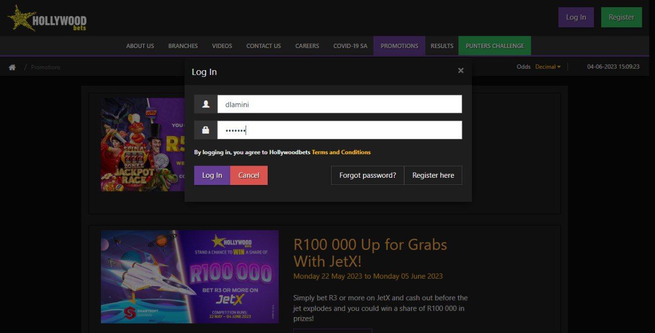Select the About Us nav item
This screenshot has height=333, width=655.
pos(140,46)
